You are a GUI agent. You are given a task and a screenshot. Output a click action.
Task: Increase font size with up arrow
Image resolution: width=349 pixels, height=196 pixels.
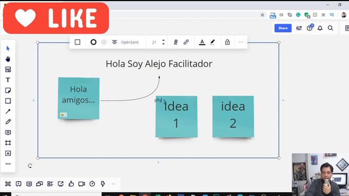(164, 40)
